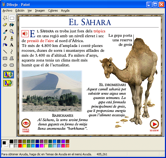
Task: Choose the Fill With Color bucket tool
Action: pos(12,25)
